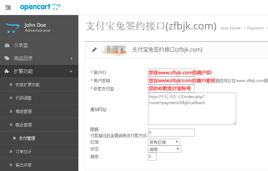Screen dimensions: 268x171
Task: Go to 安装扩展功能 submenu item
Action: 39,85
